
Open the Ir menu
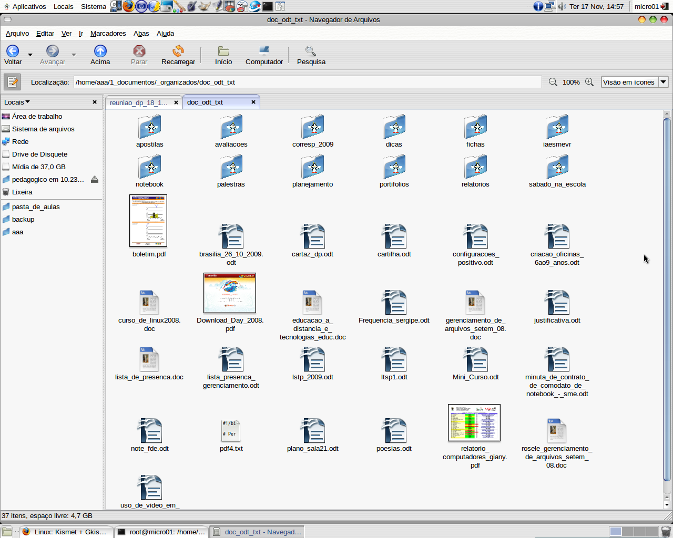(x=81, y=33)
